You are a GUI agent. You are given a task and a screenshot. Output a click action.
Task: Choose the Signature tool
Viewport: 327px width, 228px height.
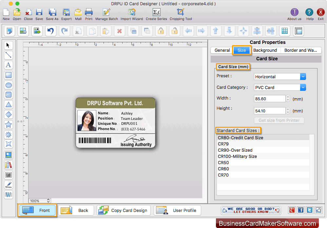(8, 184)
